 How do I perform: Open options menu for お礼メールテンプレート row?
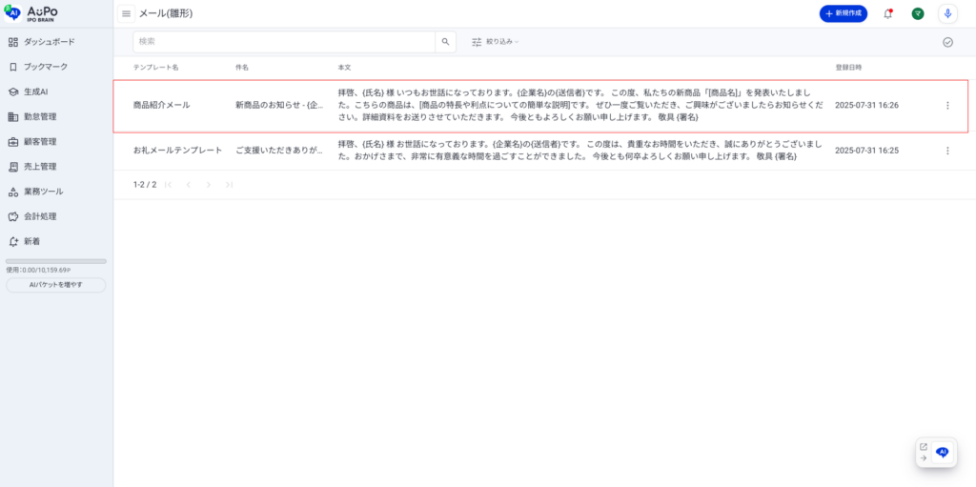click(947, 151)
